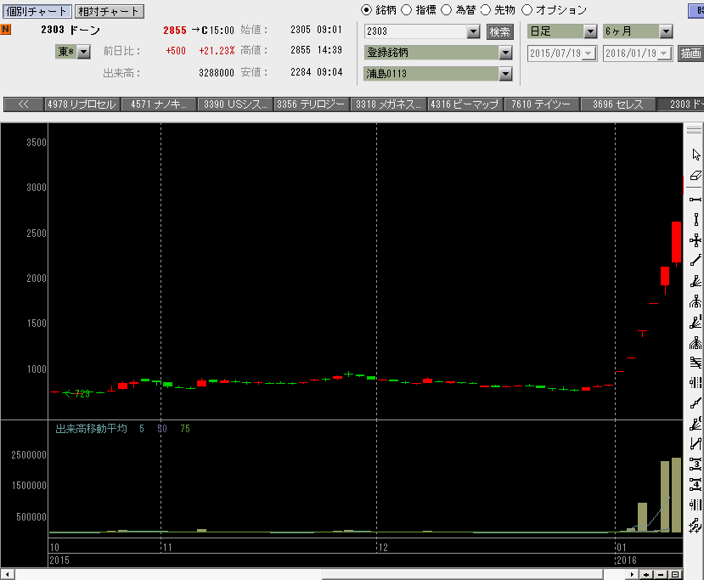This screenshot has height=580, width=704.
Task: Select the lower dotted vertical lines tool
Action: point(696,504)
